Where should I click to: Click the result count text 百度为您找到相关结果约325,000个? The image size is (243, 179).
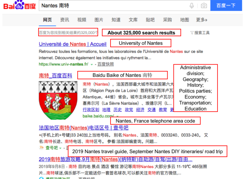click(68, 33)
